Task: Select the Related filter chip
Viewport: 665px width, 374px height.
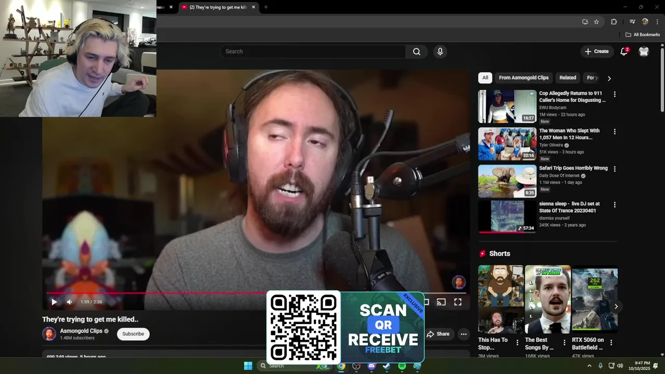Action: (567, 78)
